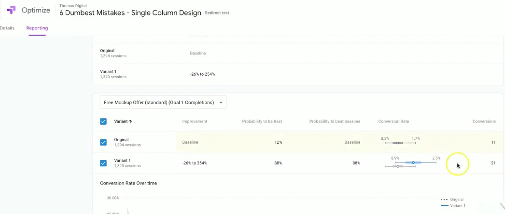Click Variant 1 conversions count 21
The image size is (505, 214).
click(493, 163)
